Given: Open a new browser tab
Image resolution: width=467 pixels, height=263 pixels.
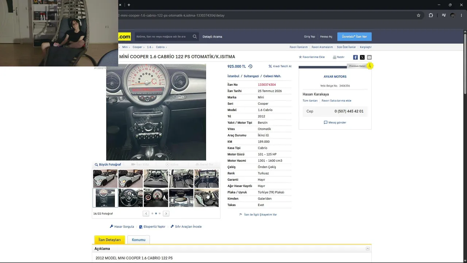Looking at the screenshot, I should [129, 5].
